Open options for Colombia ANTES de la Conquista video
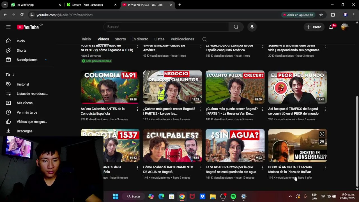The height and width of the screenshot is (202, 359). coord(137,109)
